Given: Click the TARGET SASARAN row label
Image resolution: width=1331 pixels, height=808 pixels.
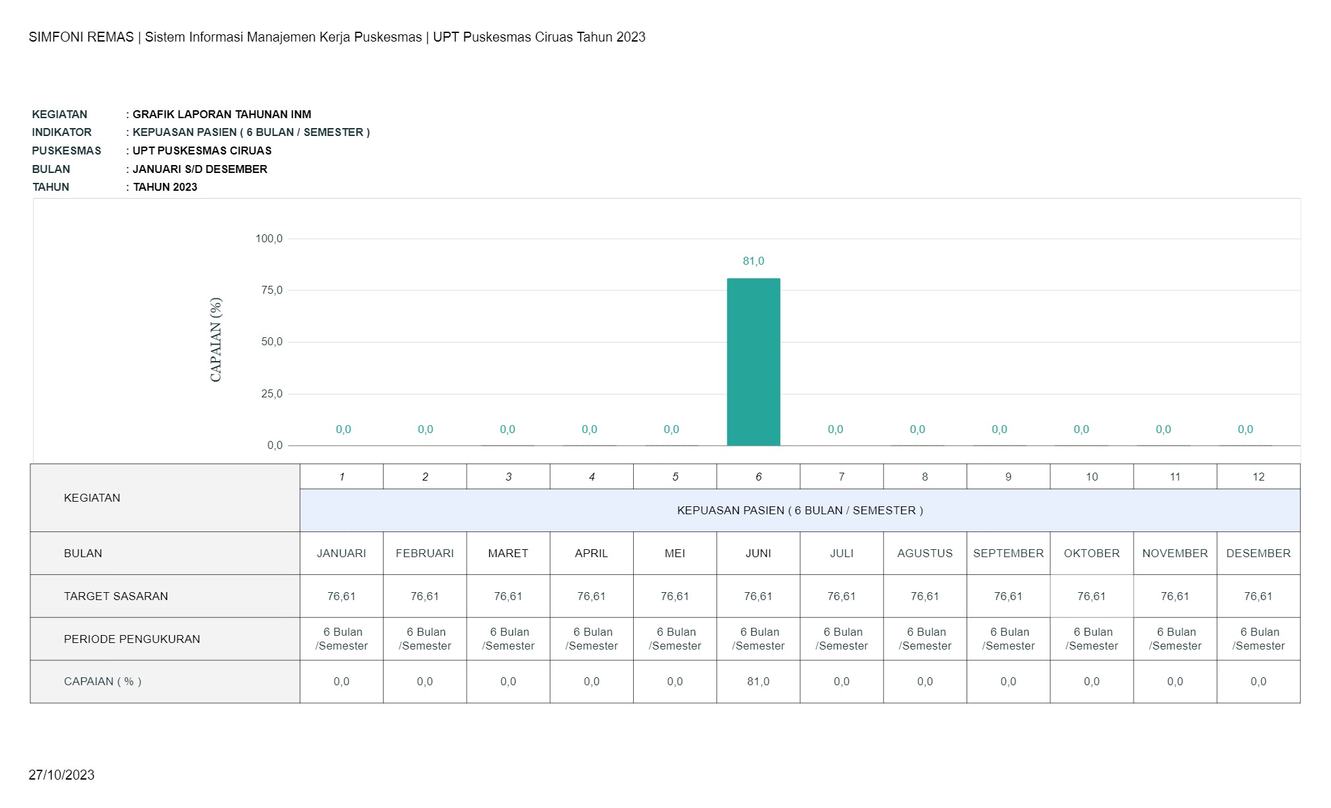Looking at the screenshot, I should point(116,596).
